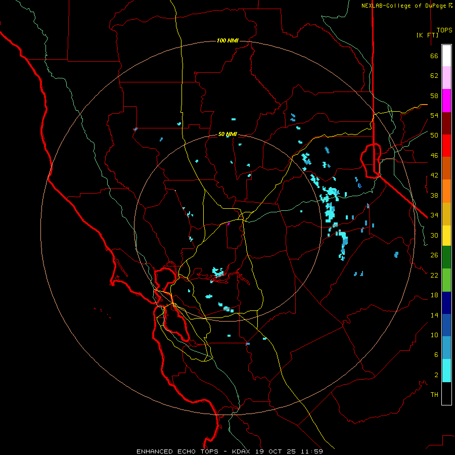This screenshot has height=455, width=455.
Task: Click the dark orange 46 kft swatch
Action: pos(446,168)
